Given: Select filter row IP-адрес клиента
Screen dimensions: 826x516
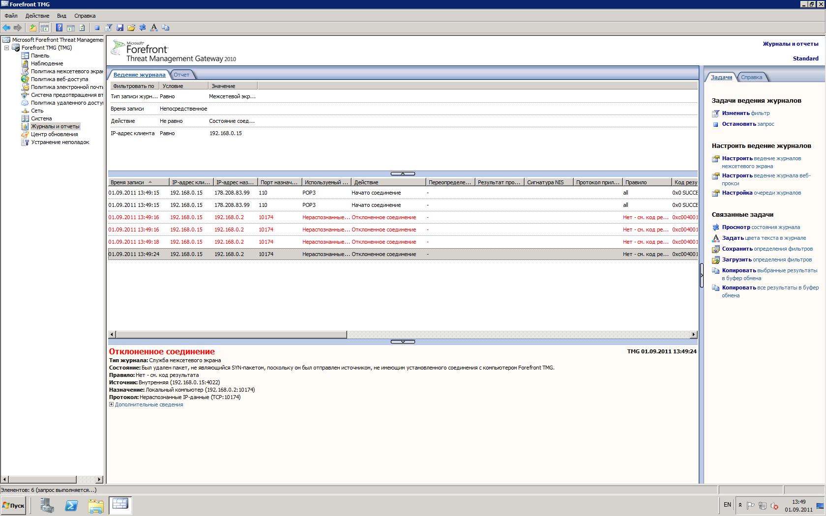Looking at the screenshot, I should [x=403, y=133].
